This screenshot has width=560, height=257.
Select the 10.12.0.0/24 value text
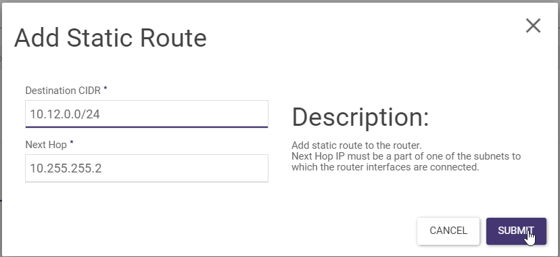65,114
